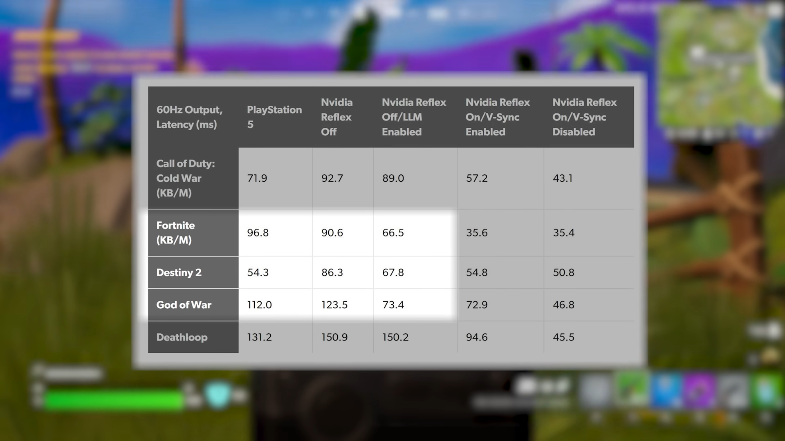Click the Nvidia Reflex Off/LLM Enabled header
Image resolution: width=785 pixels, height=441 pixels.
[x=413, y=117]
